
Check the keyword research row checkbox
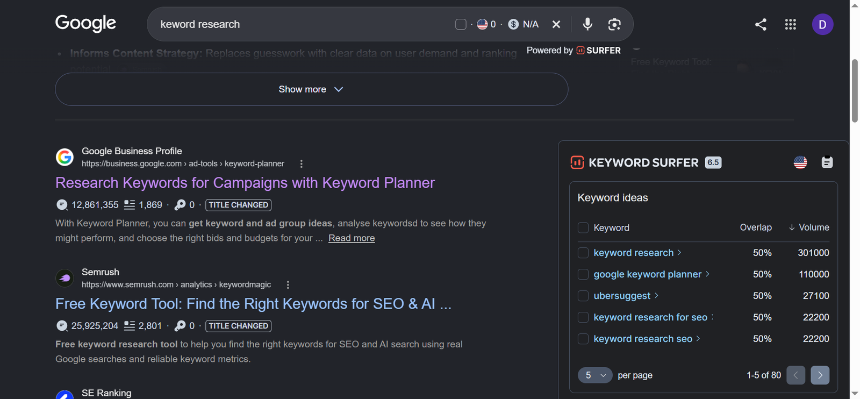point(583,253)
